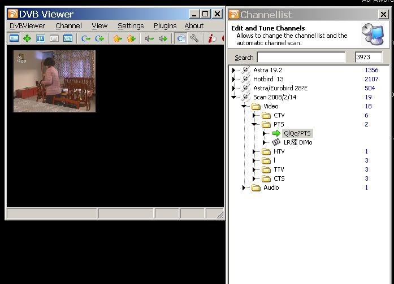Click the DVB Viewer title bar icon
This screenshot has width=394, height=284.
13,14
